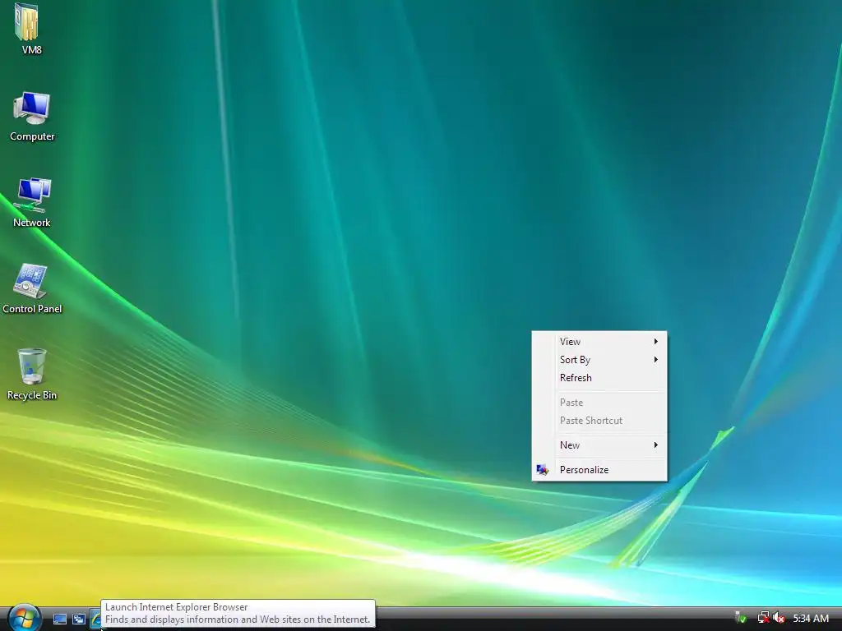This screenshot has width=842, height=631.
Task: Open the View submenu
Action: tap(599, 341)
